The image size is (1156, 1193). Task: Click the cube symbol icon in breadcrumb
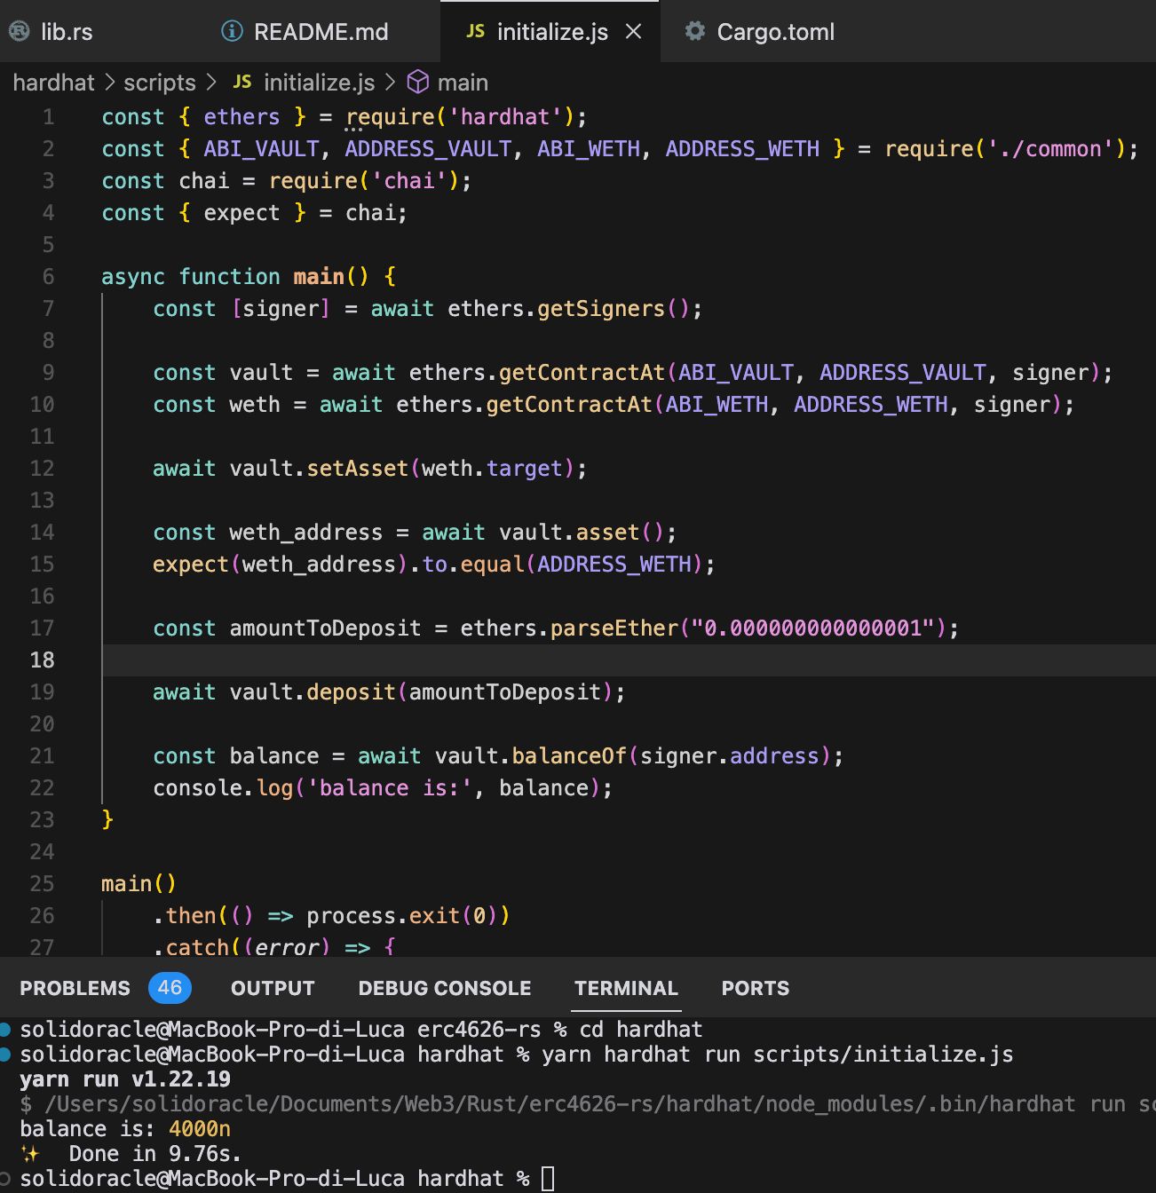tap(417, 83)
